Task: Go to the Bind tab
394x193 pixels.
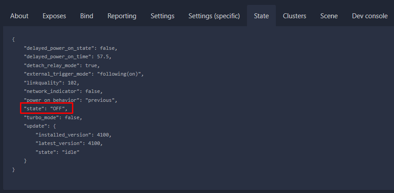Action: point(87,16)
